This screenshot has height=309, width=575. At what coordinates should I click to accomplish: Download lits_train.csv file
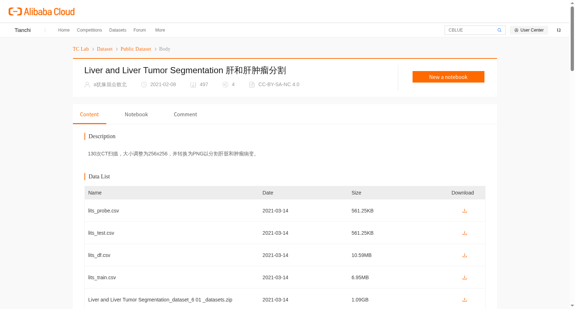pos(465,277)
